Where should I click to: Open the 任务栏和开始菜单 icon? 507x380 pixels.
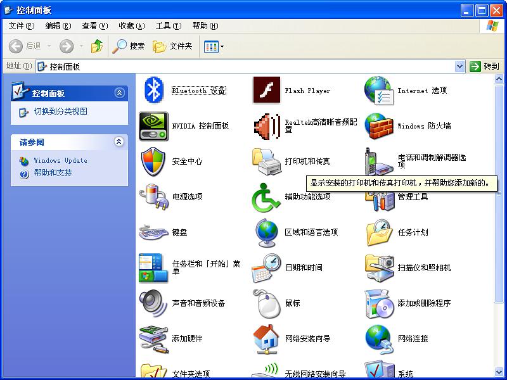coord(153,268)
